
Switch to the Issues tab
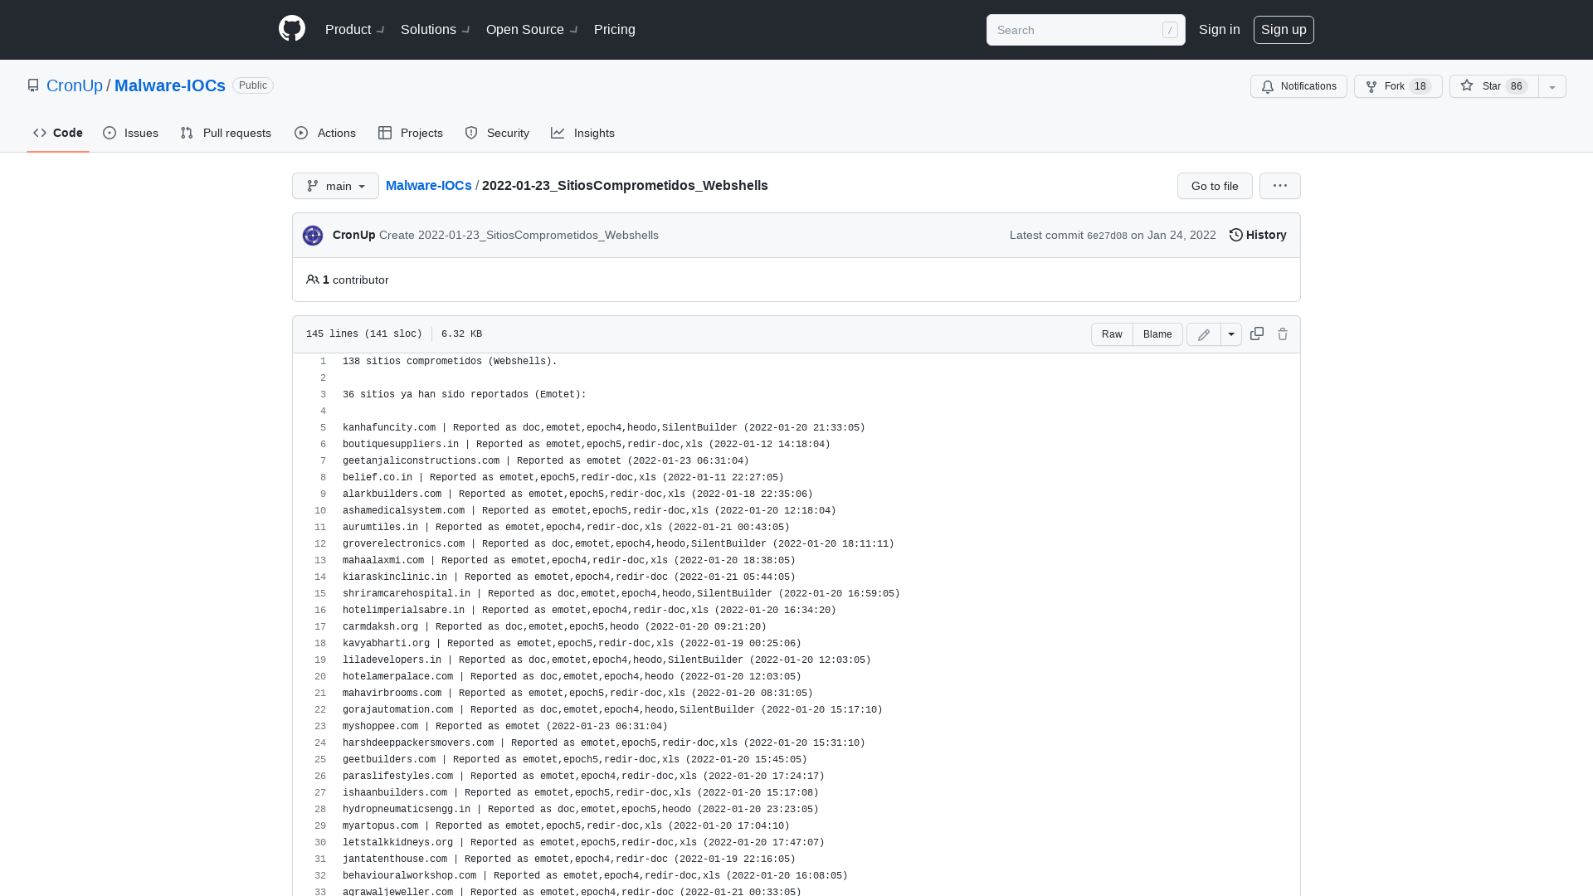coord(131,133)
